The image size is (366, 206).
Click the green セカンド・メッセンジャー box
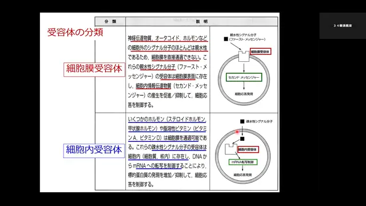pyautogui.click(x=244, y=78)
